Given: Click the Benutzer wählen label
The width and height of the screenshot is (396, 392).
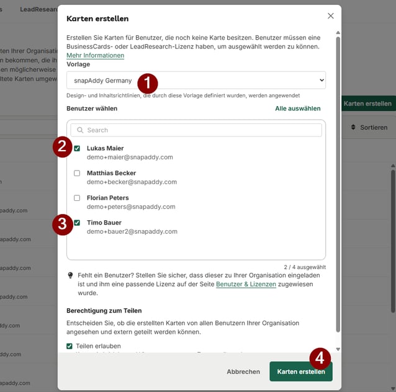Looking at the screenshot, I should click(92, 109).
